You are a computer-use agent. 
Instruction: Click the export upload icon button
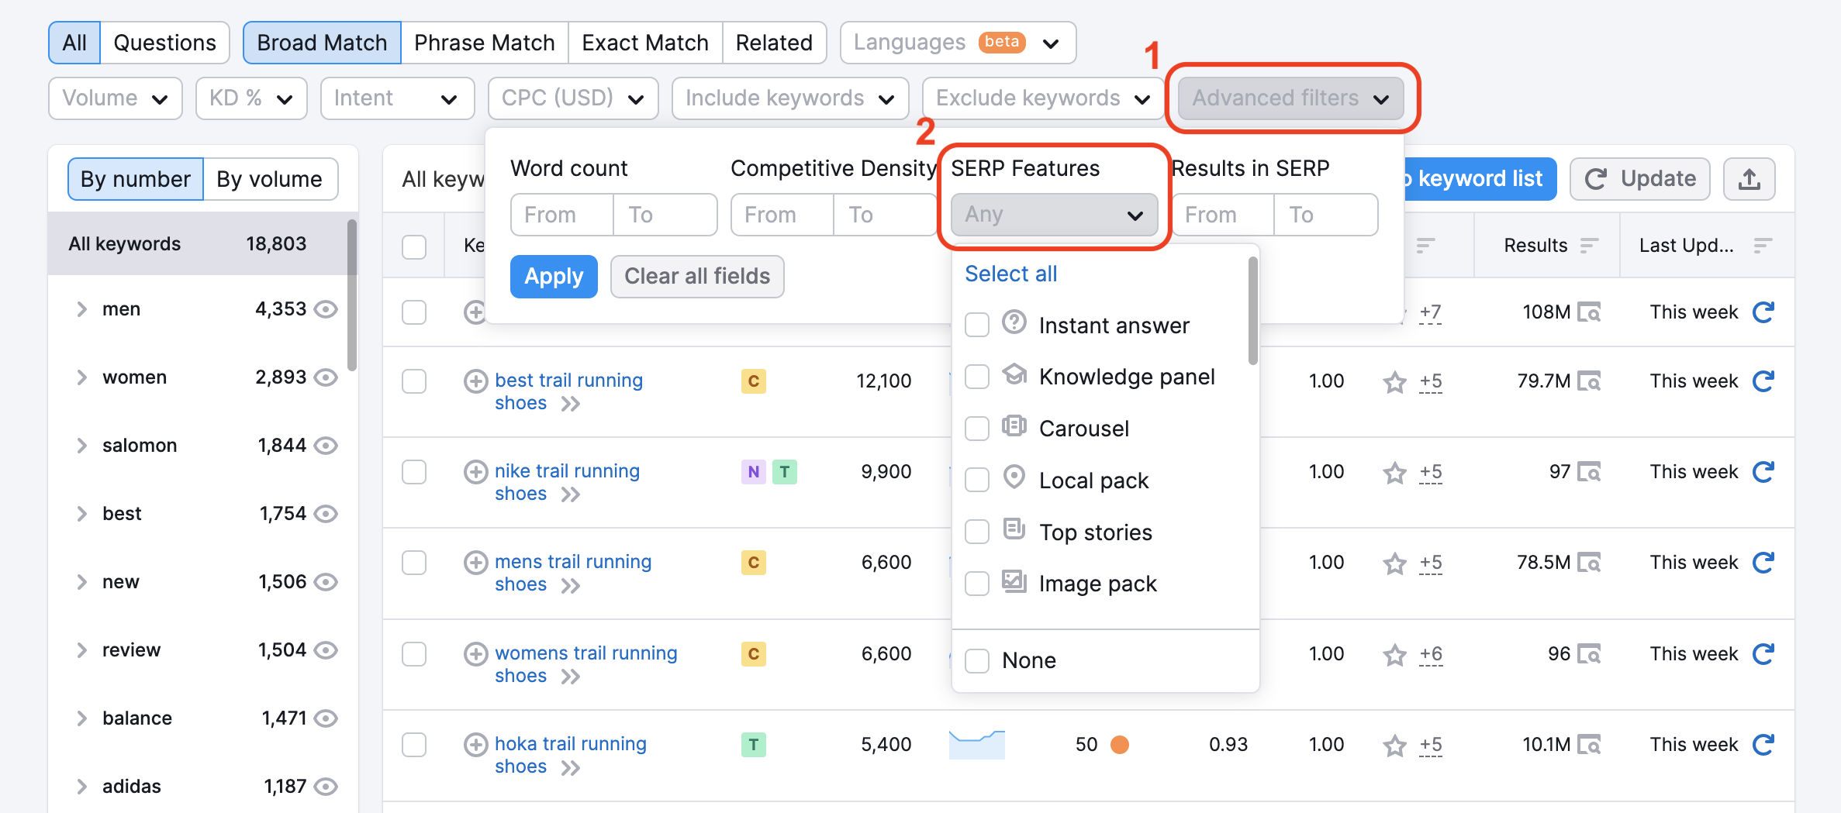[1749, 179]
